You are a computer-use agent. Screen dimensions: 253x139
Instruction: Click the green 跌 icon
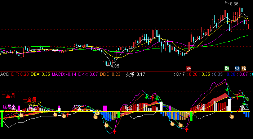point(227,68)
